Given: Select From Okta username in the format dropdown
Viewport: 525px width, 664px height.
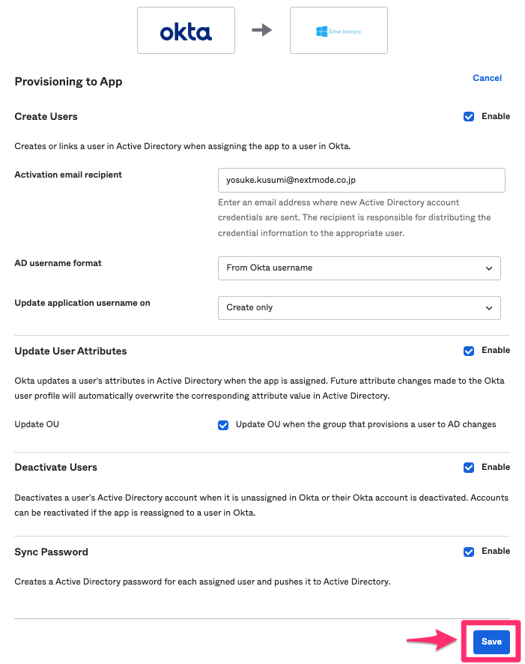Looking at the screenshot, I should 359,268.
